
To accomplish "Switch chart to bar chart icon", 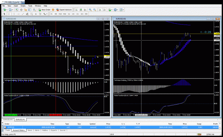I will (x=76, y=10).
